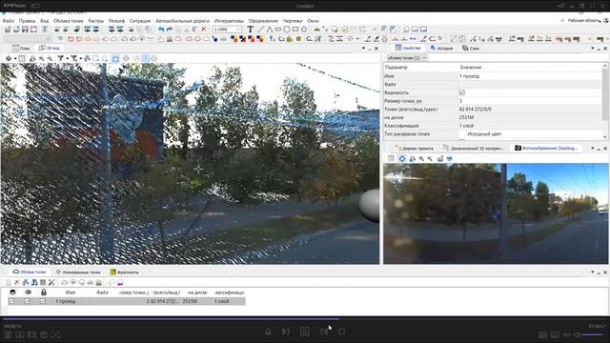Click the properties panel vertical scrollbar
The height and width of the screenshot is (343, 610).
[x=605, y=101]
